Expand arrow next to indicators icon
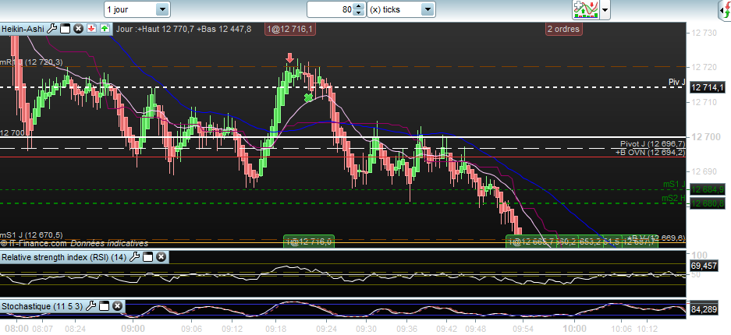This screenshot has width=731, height=335. coord(605,9)
